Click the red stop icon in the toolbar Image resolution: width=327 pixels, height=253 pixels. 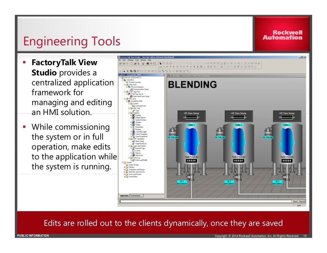143,63
